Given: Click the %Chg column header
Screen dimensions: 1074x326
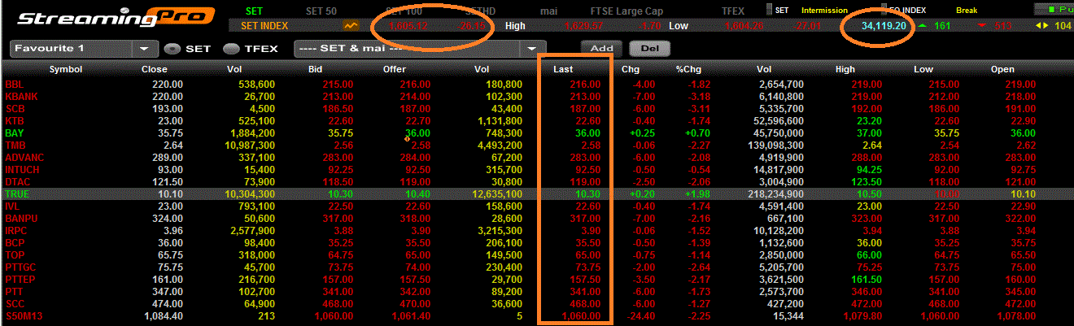Looking at the screenshot, I should (688, 70).
